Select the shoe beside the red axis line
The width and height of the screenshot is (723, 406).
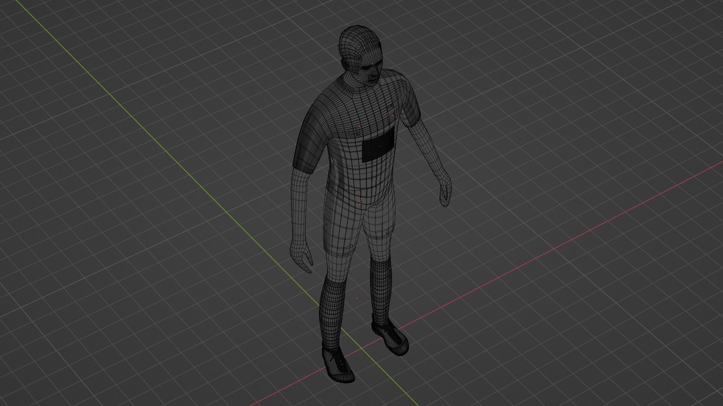(390, 335)
